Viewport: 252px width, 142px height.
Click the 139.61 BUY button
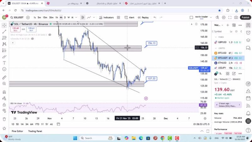(31, 29)
